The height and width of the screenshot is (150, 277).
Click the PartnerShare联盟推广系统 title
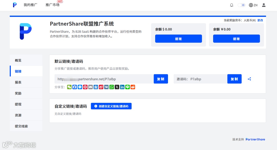(82, 24)
